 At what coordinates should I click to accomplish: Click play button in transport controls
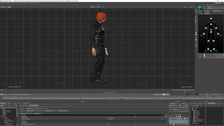188,94
